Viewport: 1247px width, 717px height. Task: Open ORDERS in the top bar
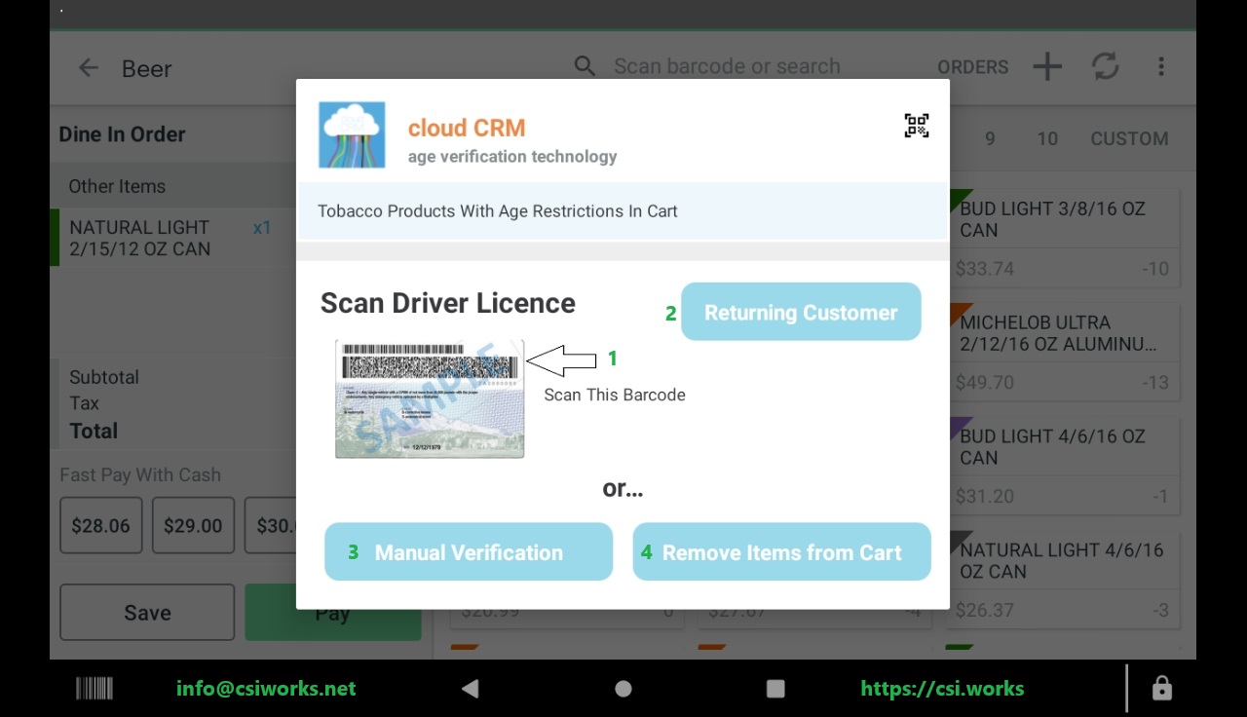coord(972,67)
